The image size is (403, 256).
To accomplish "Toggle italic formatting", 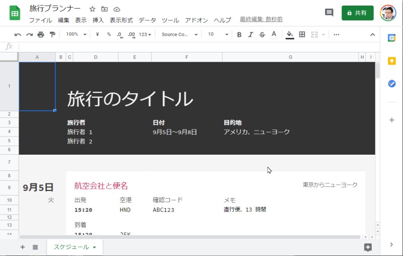I will [250, 34].
